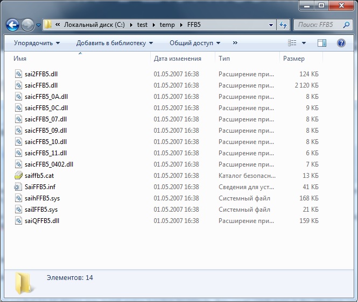Select Локальный диск (C:) in address bar
The width and height of the screenshot is (358, 302).
pyautogui.click(x=94, y=25)
